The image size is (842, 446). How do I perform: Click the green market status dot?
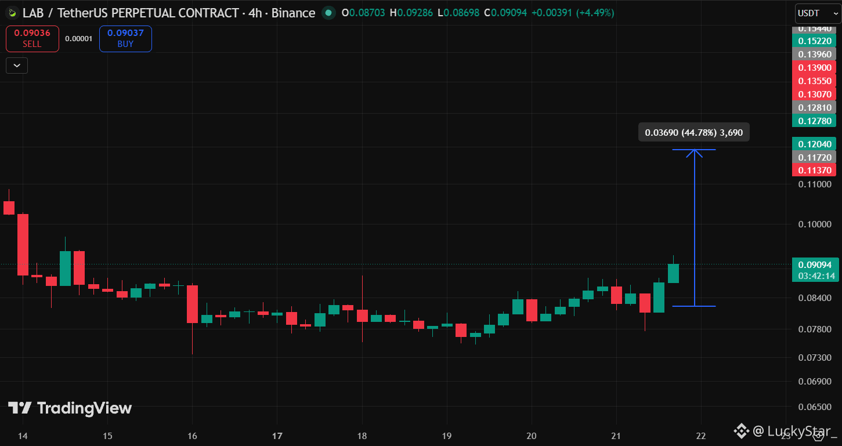pos(328,13)
